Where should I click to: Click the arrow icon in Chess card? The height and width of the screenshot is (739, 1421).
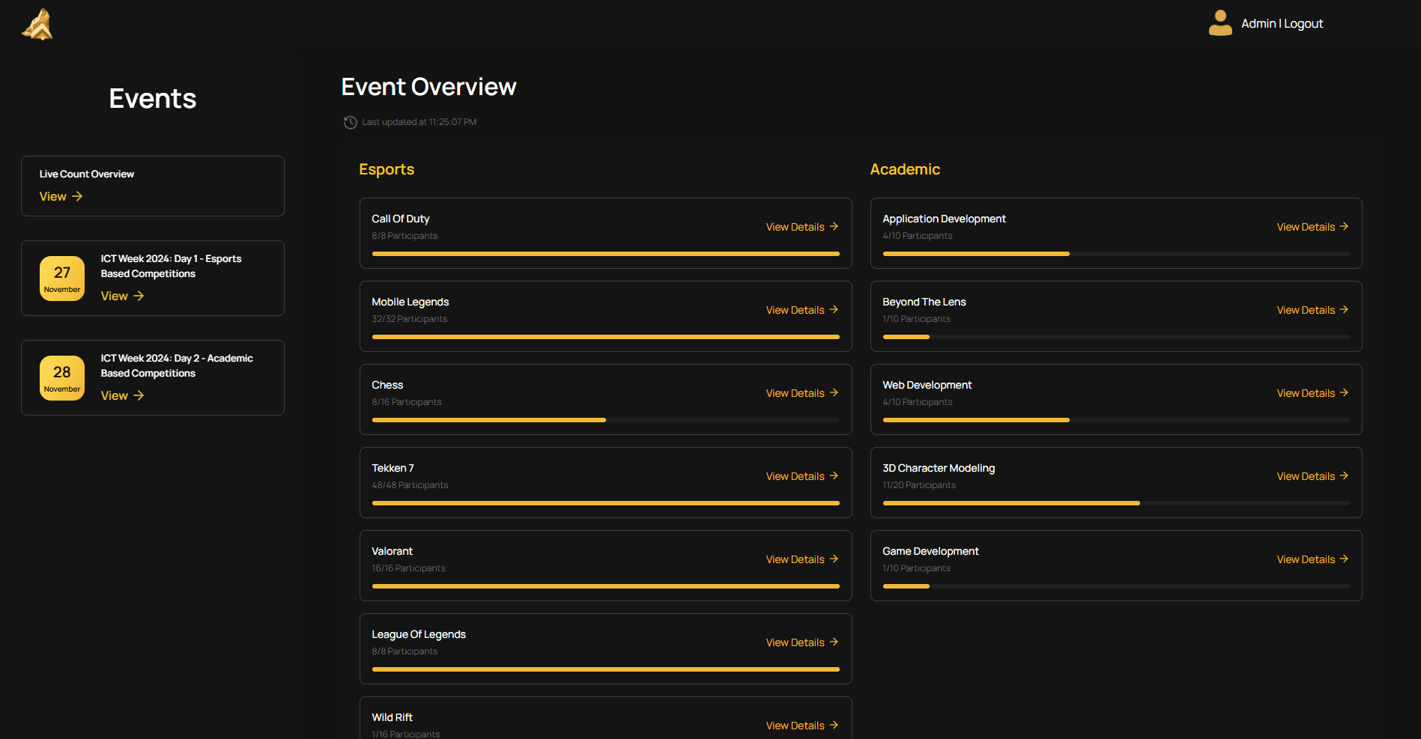(x=834, y=392)
